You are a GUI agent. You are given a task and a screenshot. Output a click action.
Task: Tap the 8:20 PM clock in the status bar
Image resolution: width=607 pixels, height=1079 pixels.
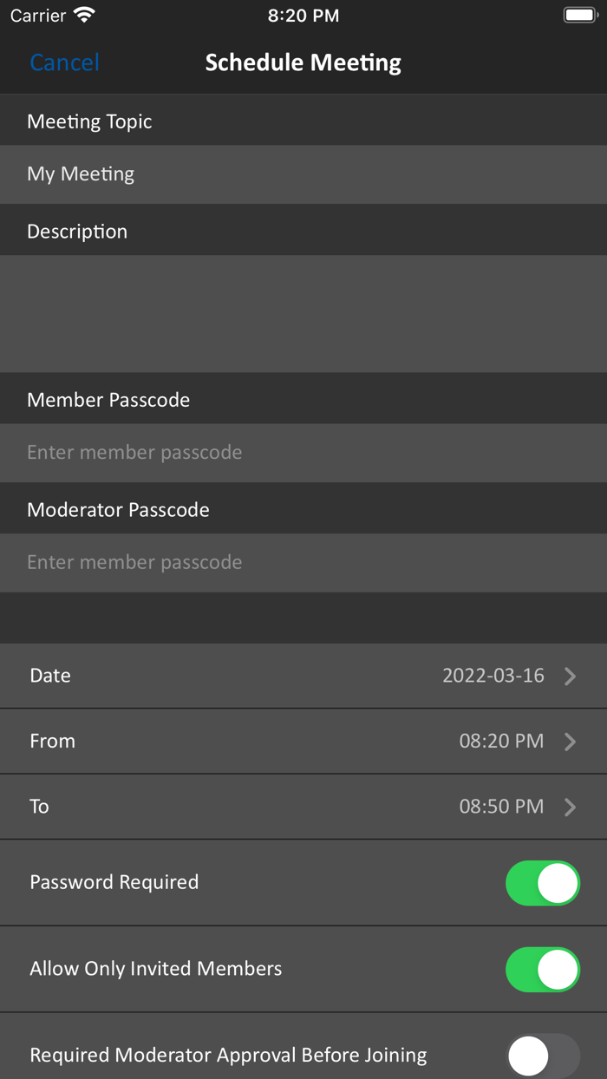click(x=303, y=14)
